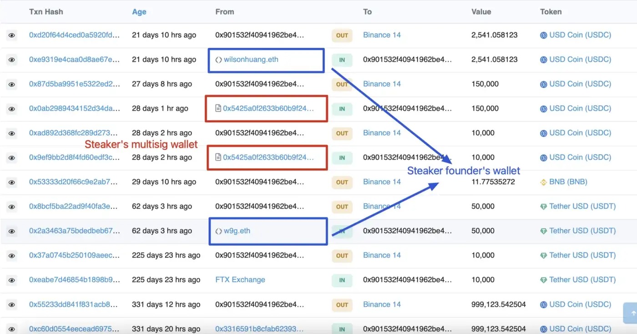Open USD Coin (USDC) in wilsonhuang.eth row
Viewport: 637px width, 334px height.
pos(580,60)
